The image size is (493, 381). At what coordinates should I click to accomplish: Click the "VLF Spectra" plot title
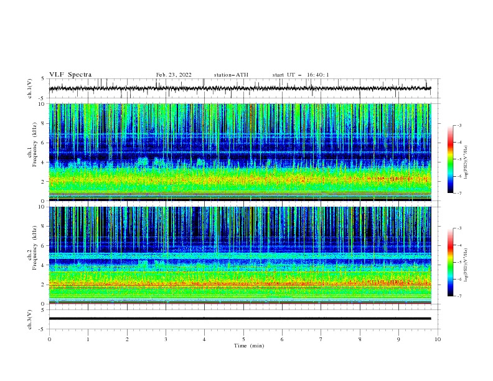click(x=70, y=75)
